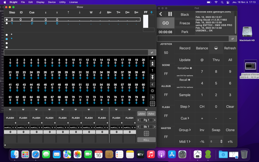Image resolution: width=259 pixels, height=162 pixels.
Task: Click the grid icon above KILL
Action: point(146,133)
